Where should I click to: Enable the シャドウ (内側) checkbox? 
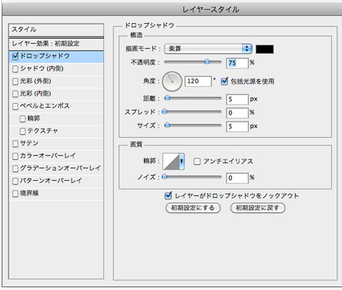click(15, 69)
